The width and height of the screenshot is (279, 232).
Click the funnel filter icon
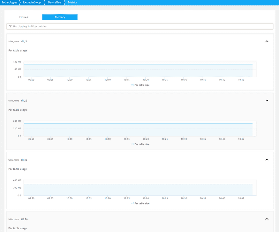(x=9, y=26)
